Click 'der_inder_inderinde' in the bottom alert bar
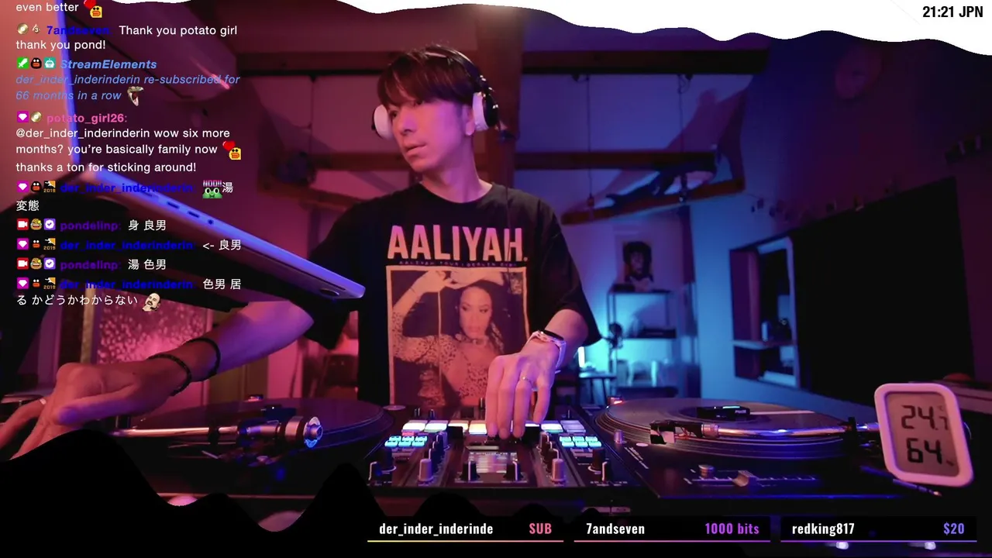The width and height of the screenshot is (992, 558). 436,529
